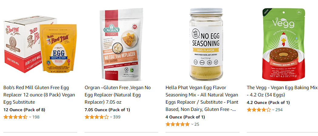Click Bob's Red Mill star rating icon

pyautogui.click(x=15, y=117)
